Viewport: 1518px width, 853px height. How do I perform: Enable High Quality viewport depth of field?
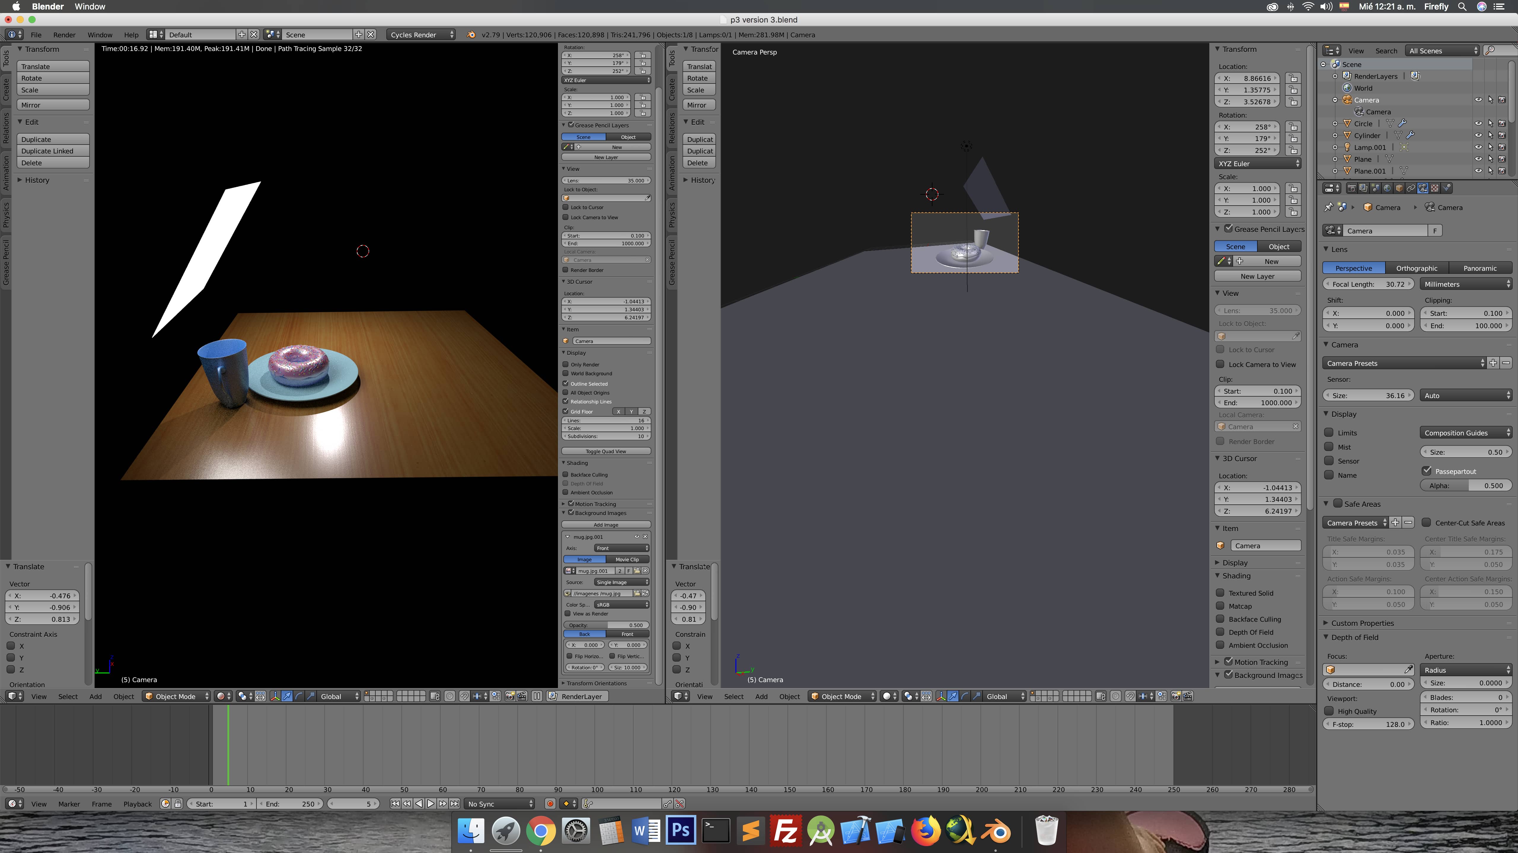pos(1329,711)
